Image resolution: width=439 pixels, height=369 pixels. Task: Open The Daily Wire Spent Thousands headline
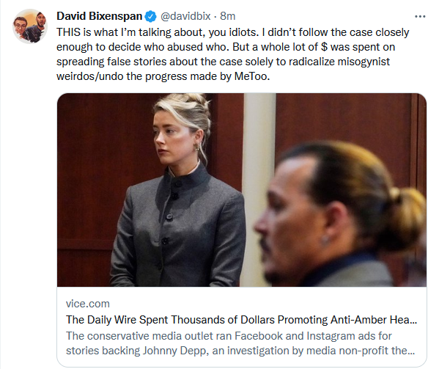[241, 320]
